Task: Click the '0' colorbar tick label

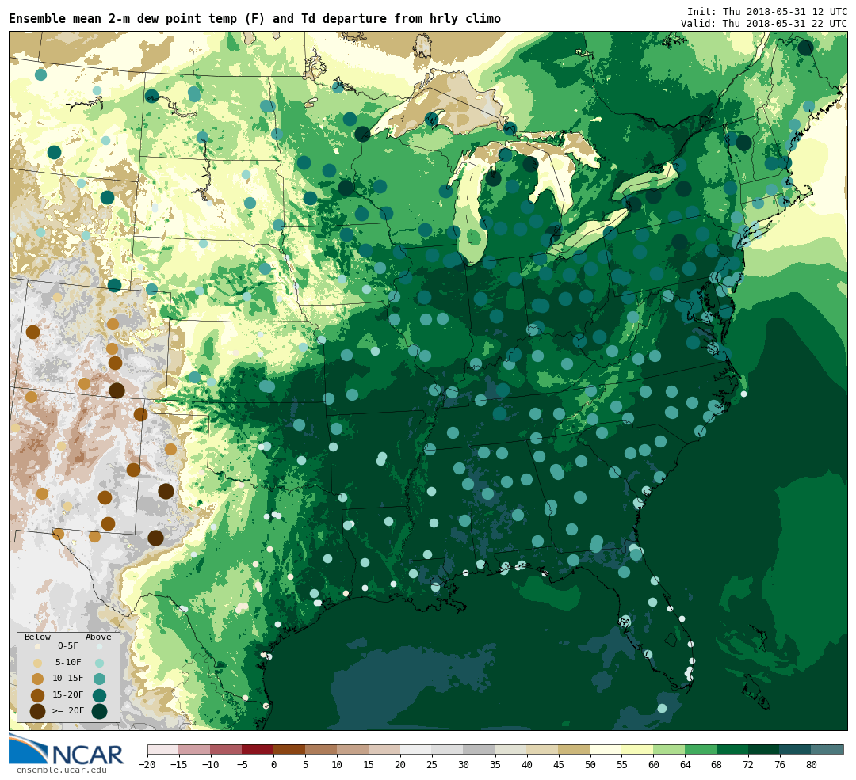Action: tap(274, 765)
